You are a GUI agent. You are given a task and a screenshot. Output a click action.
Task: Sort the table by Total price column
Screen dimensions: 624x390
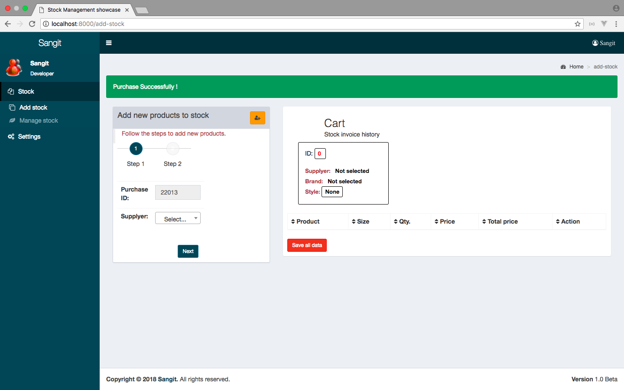(x=500, y=221)
